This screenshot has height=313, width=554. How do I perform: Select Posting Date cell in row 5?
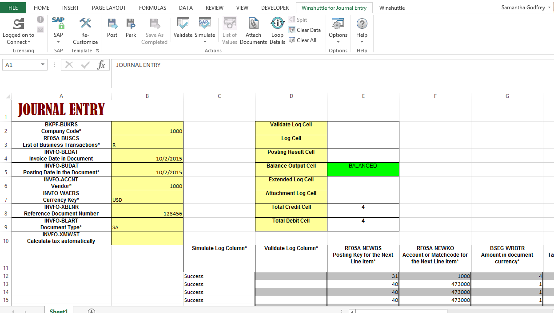[x=147, y=169]
